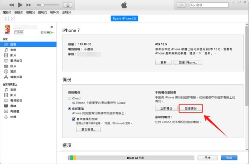Click the rewind playback button

click(x=12, y=5)
